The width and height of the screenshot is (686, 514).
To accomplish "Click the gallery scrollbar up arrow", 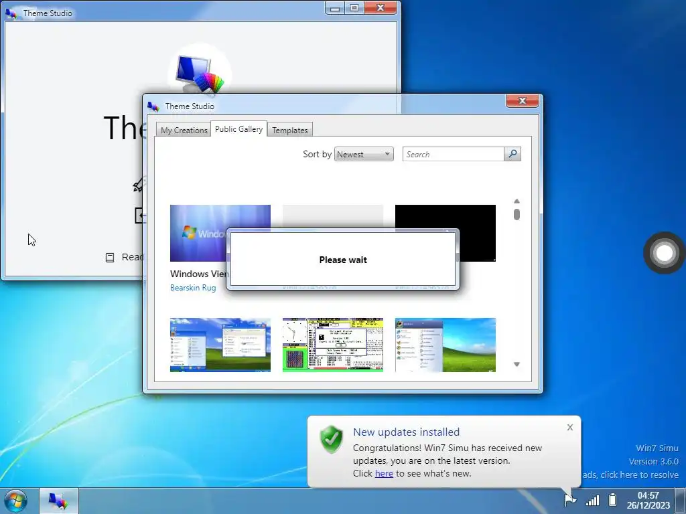I will pos(517,201).
